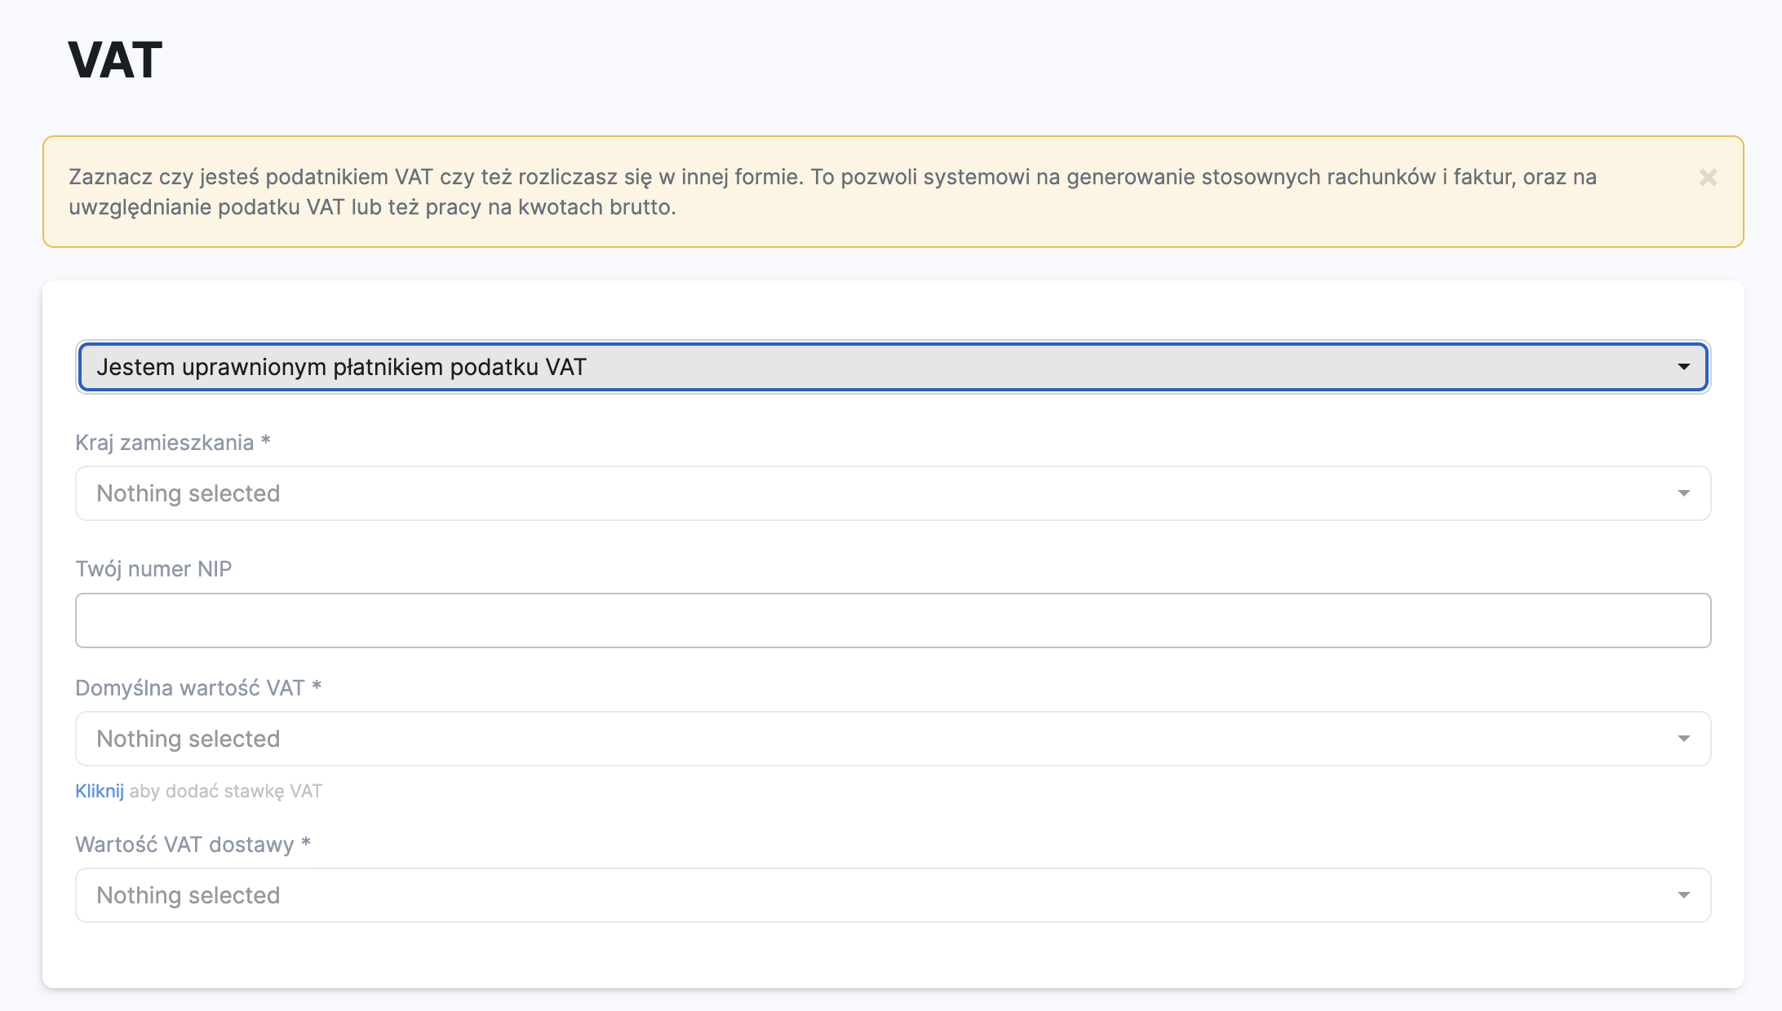Expand the Wartość VAT dostawy dropdown
Screen dimensions: 1782x1011
(x=893, y=895)
